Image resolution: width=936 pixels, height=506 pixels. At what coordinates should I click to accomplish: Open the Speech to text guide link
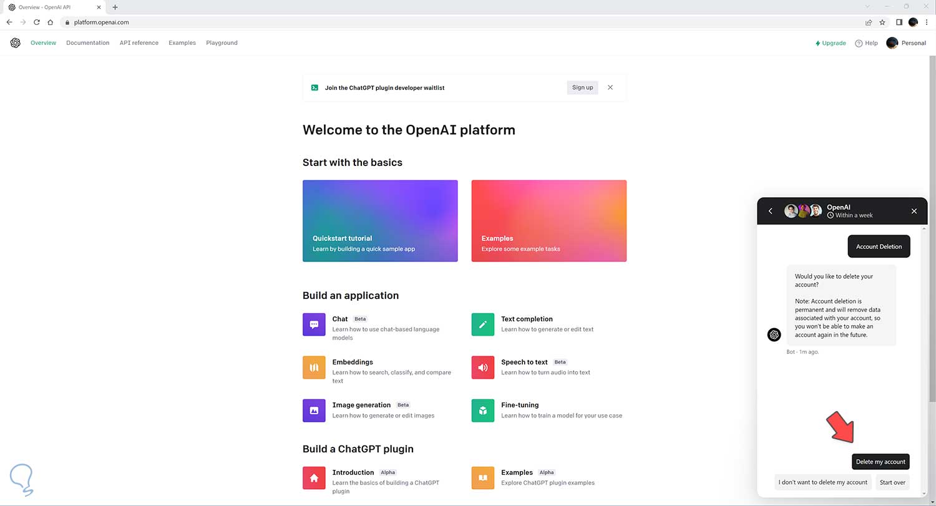[524, 362]
